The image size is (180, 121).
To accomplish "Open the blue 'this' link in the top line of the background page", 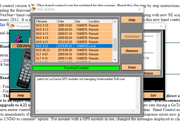I will click(x=130, y=5).
